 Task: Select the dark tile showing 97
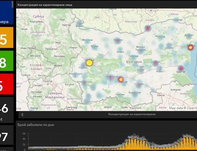[7, 135]
